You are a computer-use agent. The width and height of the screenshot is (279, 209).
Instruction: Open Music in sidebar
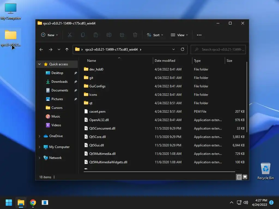point(56,116)
